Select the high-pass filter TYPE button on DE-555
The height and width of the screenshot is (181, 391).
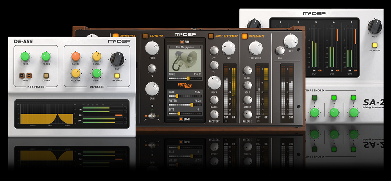click(x=22, y=75)
